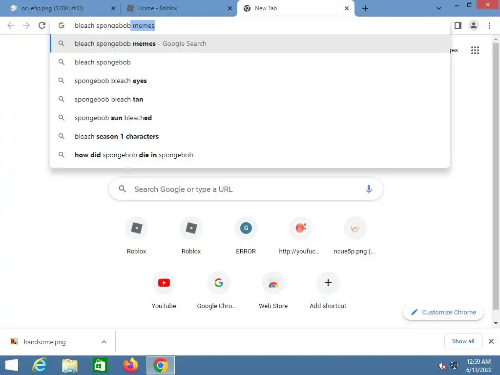Click the scrollbar down arrow
This screenshot has height=375, width=500.
point(496,323)
